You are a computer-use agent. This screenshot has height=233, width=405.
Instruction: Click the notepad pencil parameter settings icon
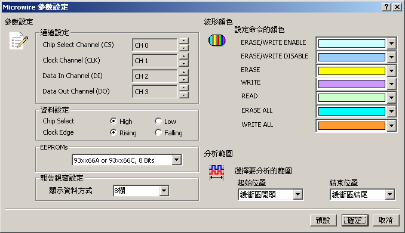[x=19, y=41]
